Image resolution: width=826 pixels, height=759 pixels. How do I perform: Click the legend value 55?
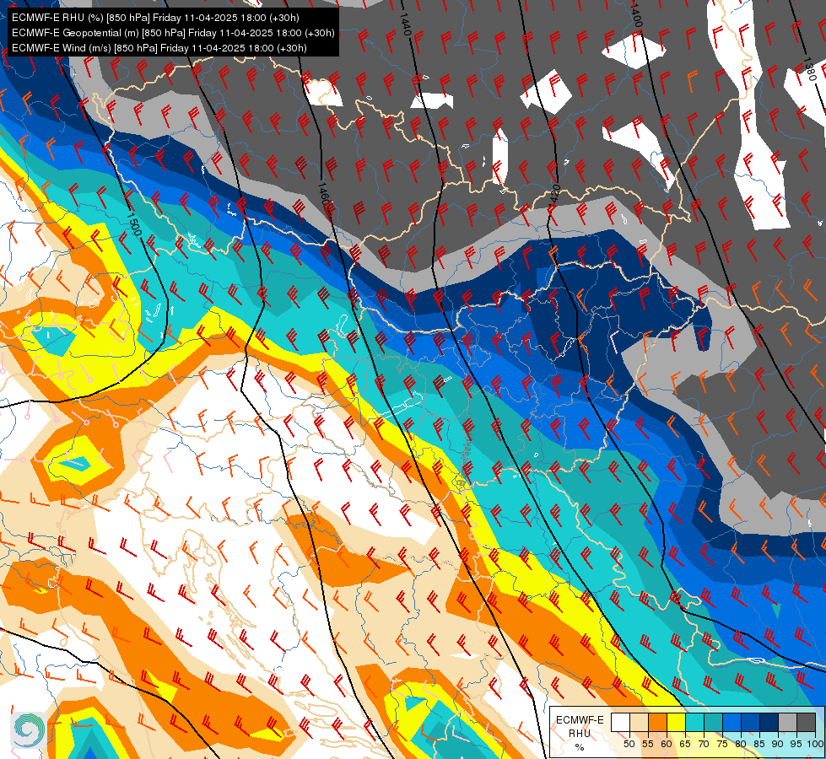pos(647,744)
